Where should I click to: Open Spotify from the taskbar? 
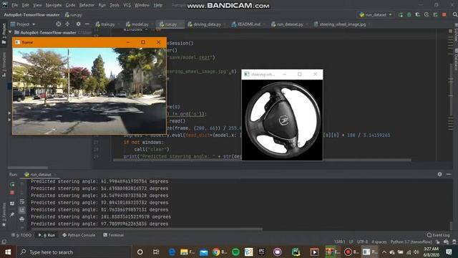click(235, 252)
